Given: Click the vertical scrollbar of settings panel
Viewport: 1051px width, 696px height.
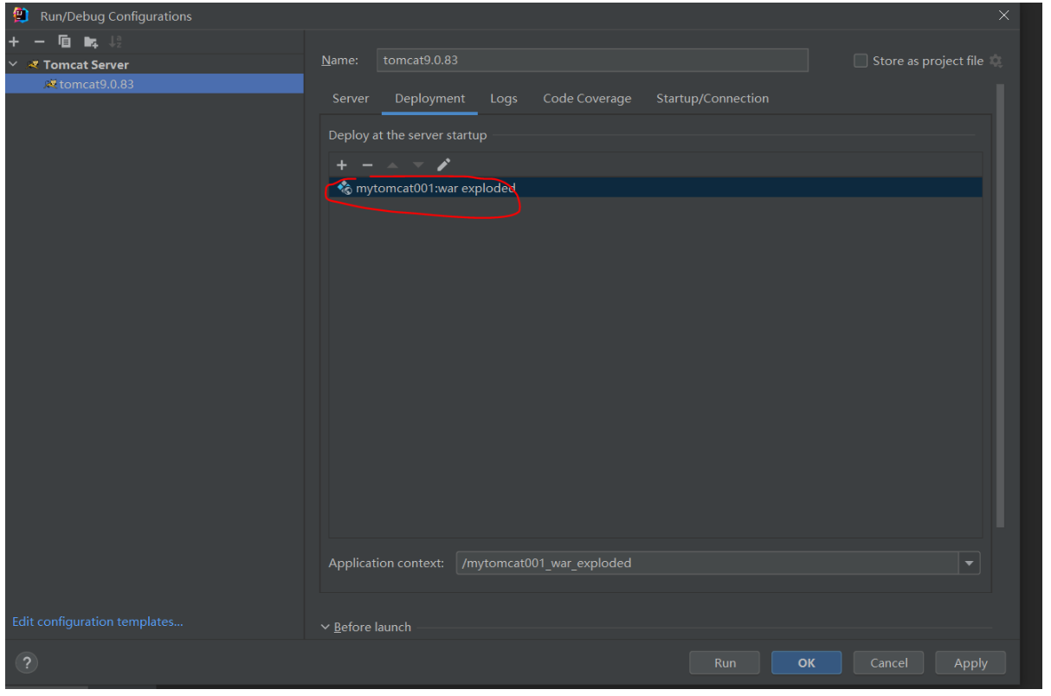Looking at the screenshot, I should pyautogui.click(x=1000, y=306).
